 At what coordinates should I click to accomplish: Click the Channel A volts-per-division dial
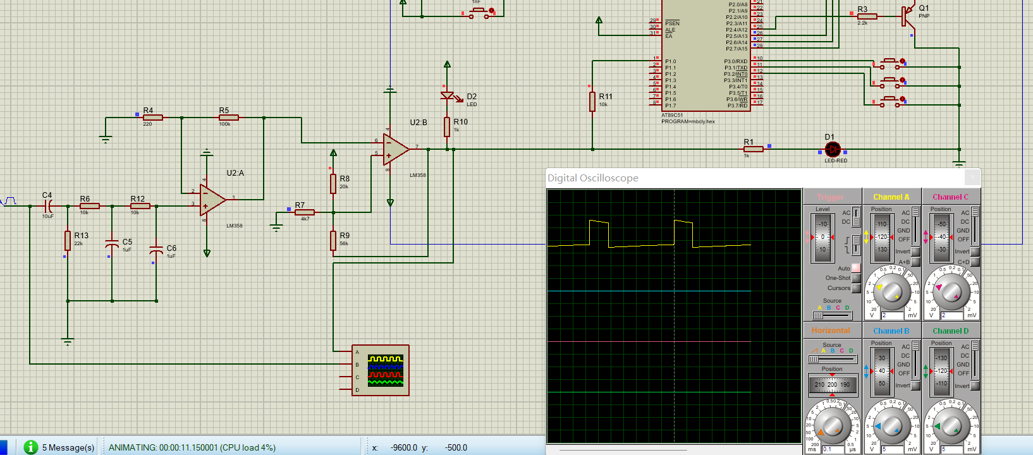pyautogui.click(x=891, y=293)
